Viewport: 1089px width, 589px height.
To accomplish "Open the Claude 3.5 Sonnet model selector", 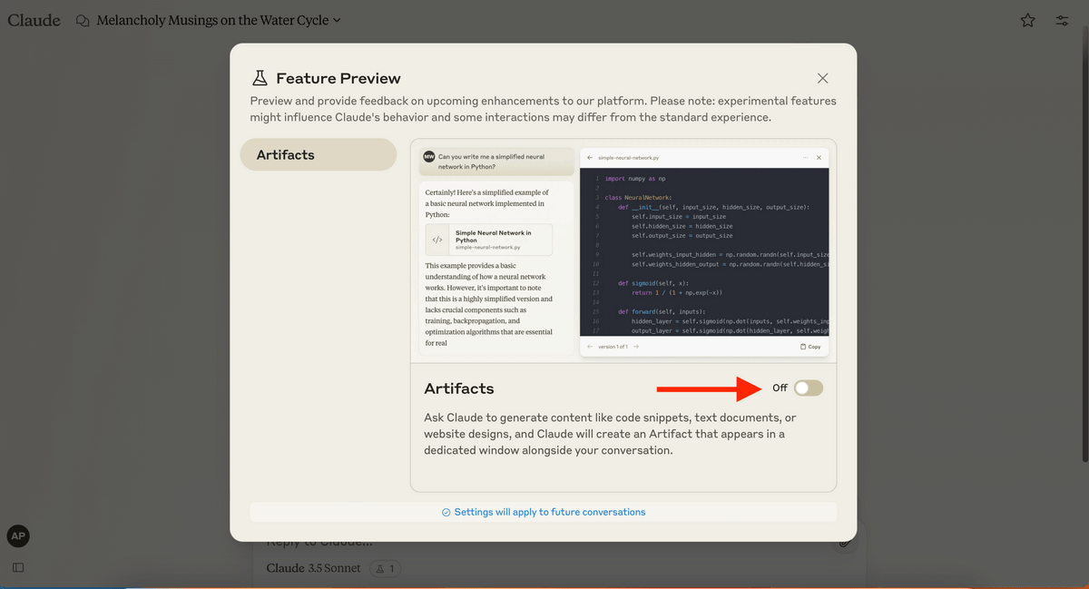I will [313, 568].
